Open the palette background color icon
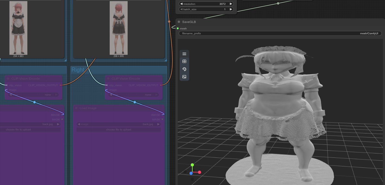The image size is (385, 185). pyautogui.click(x=184, y=69)
